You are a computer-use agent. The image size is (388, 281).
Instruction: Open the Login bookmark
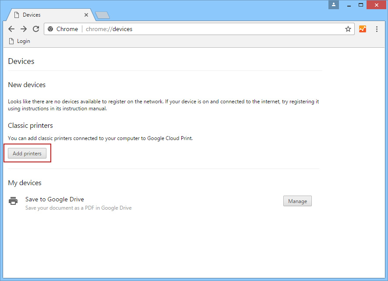pos(20,41)
